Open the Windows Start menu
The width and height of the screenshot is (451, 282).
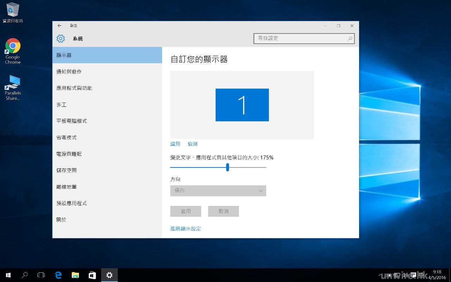click(8, 275)
